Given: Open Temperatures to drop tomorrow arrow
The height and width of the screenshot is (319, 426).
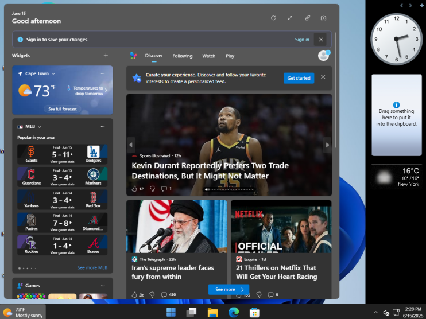Looking at the screenshot, I should pos(106,91).
